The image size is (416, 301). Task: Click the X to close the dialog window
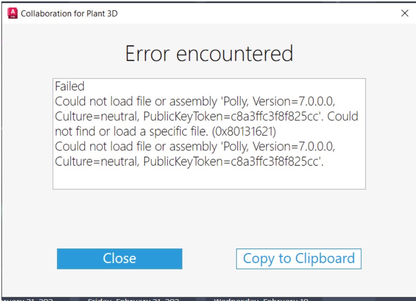[406, 13]
